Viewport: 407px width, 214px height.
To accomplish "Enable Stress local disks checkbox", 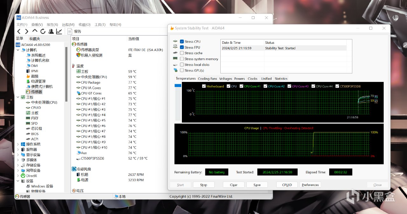I will 182,64.
